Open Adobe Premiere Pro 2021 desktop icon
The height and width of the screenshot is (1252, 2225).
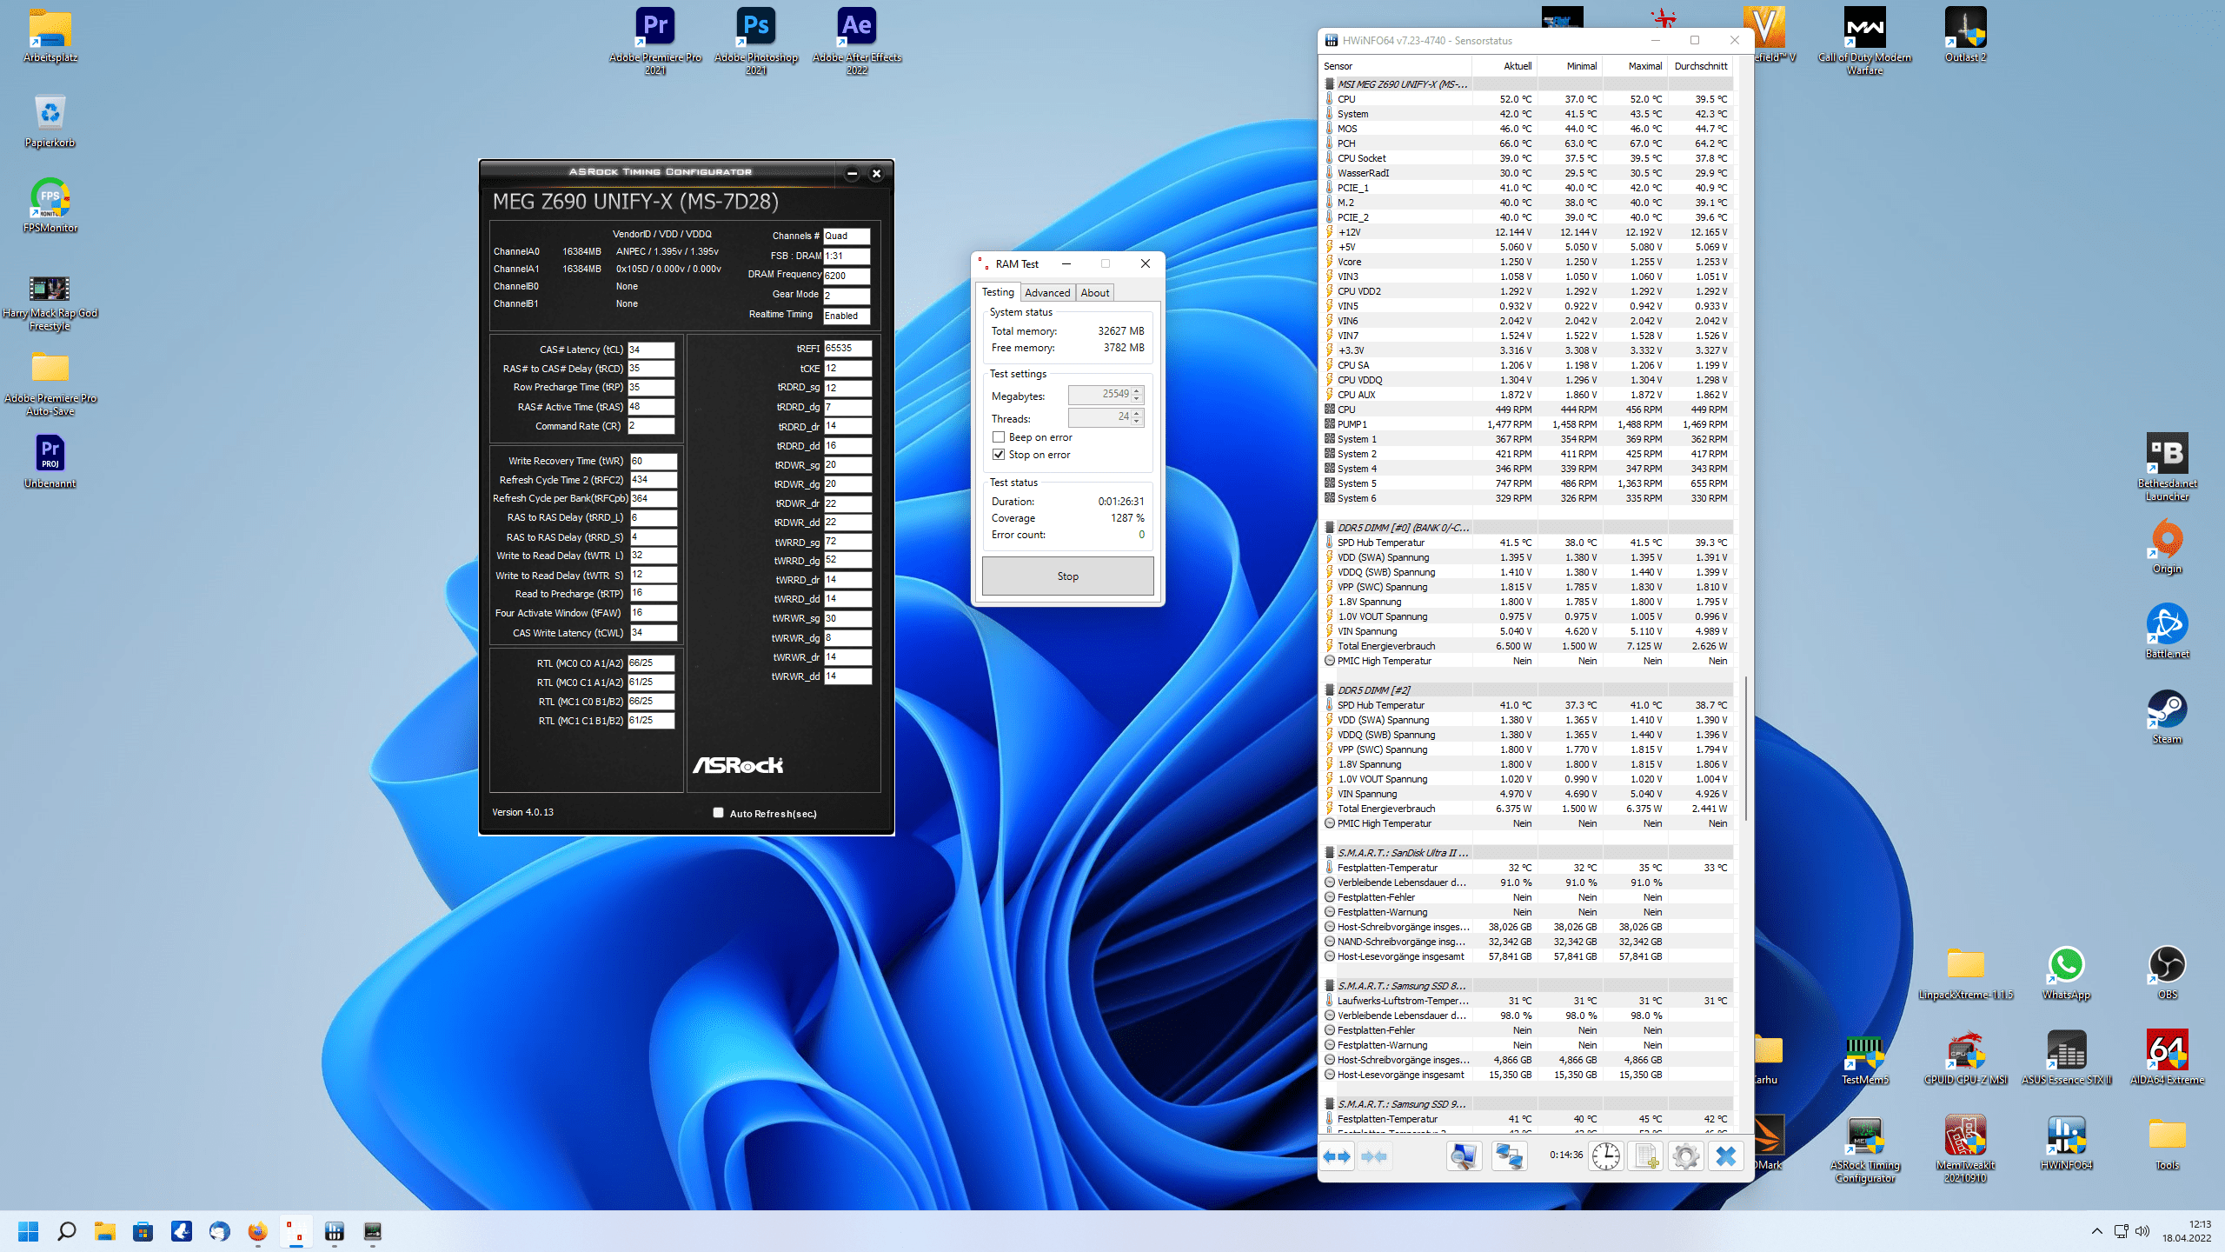(x=655, y=41)
